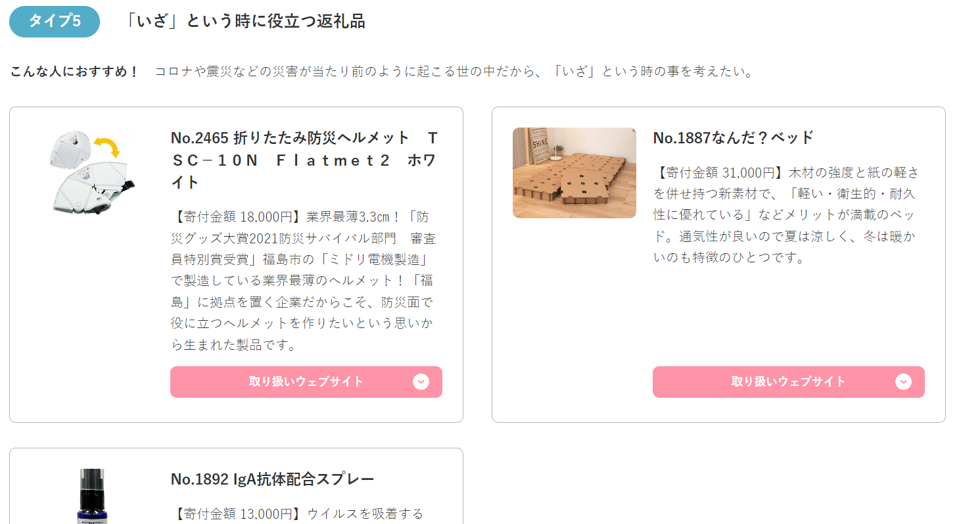
Task: Open 取り扱いウェブサイト for なんだ？ベッド
Action: [x=788, y=382]
